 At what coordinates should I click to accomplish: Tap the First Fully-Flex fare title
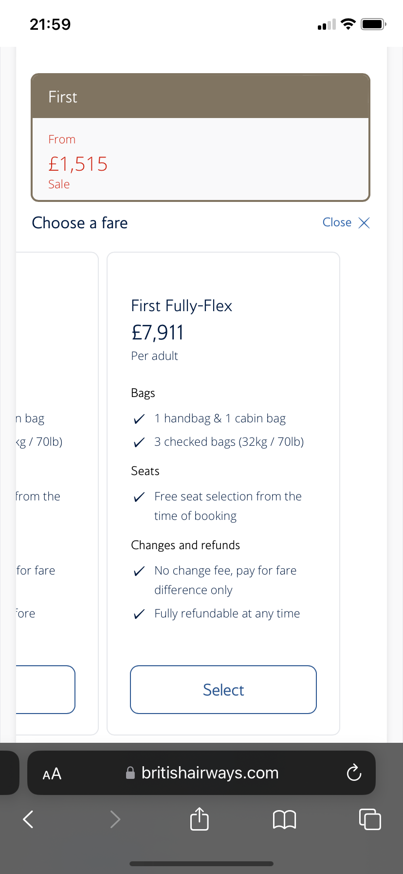click(x=182, y=306)
